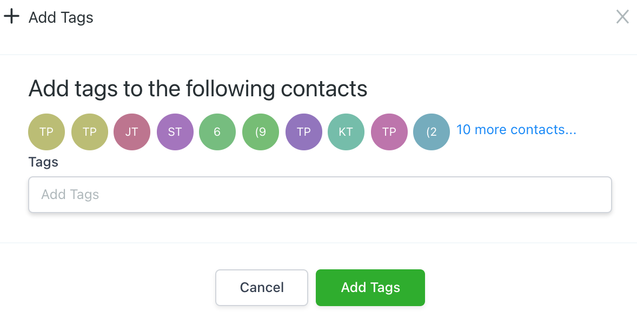Image resolution: width=637 pixels, height=318 pixels.
Task: Click the Add Tags dialog title text
Action: point(61,17)
